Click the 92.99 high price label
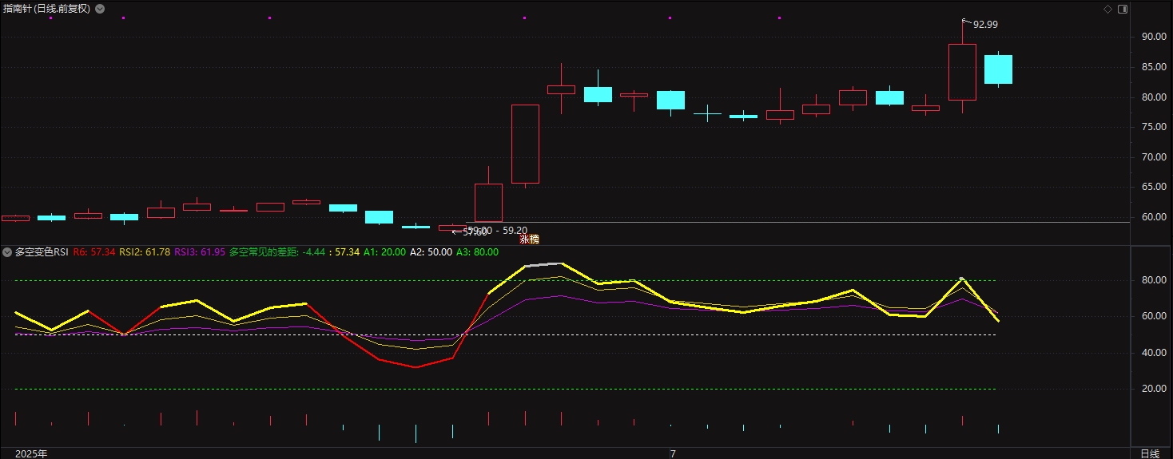The image size is (1173, 459). pos(985,25)
